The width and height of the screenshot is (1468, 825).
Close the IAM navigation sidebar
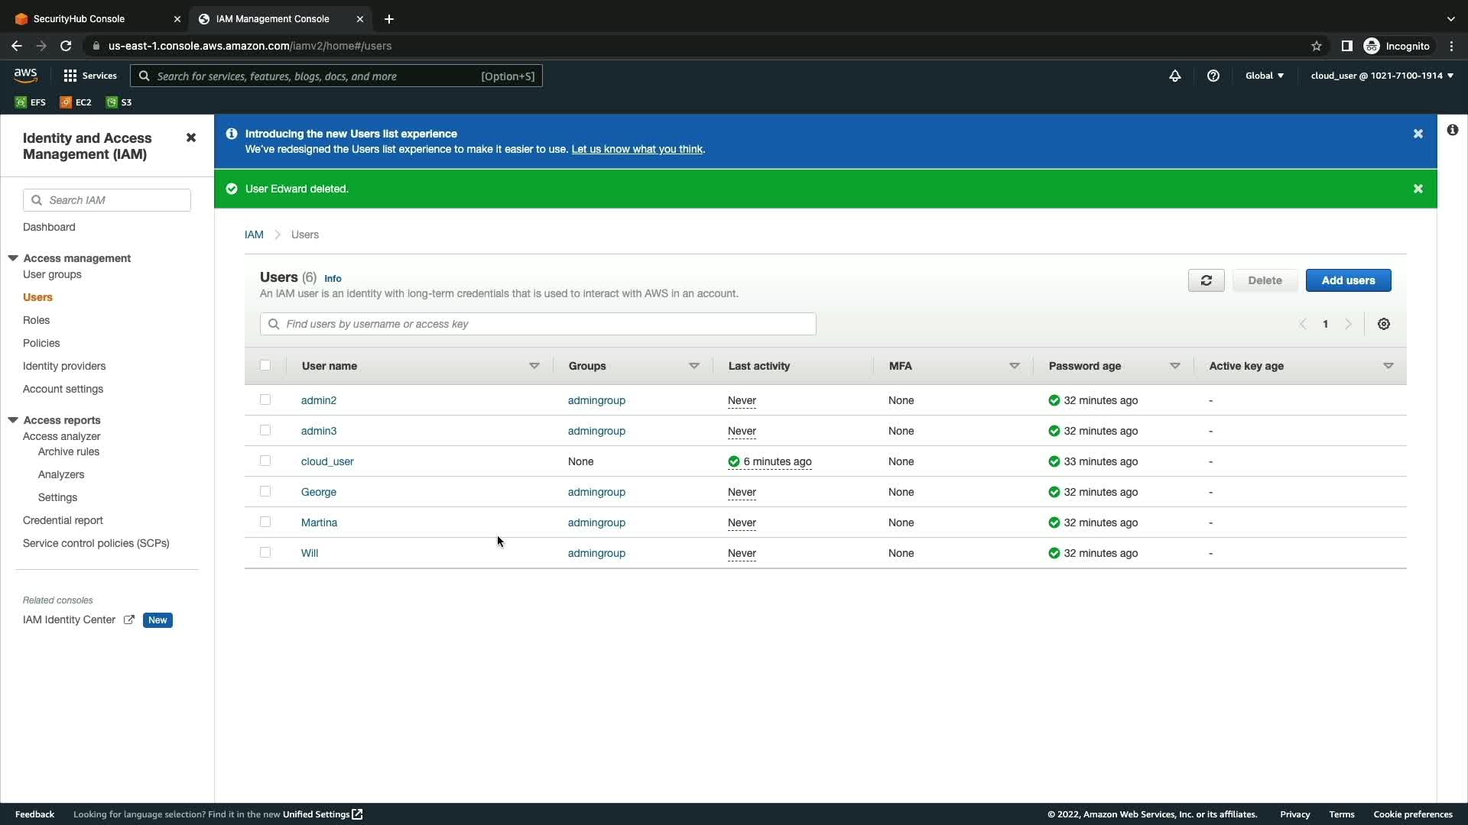pyautogui.click(x=191, y=137)
